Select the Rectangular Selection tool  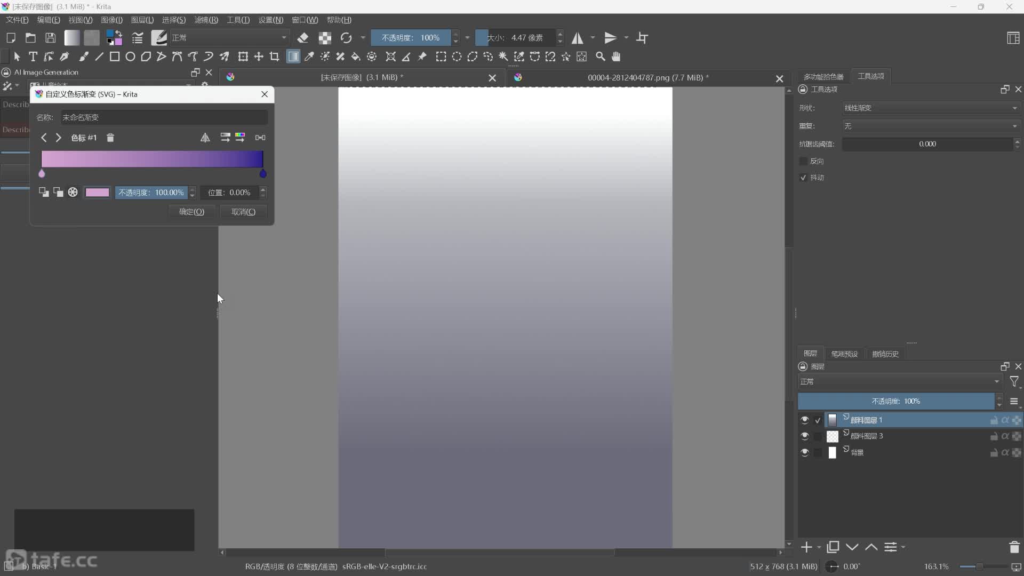click(x=441, y=57)
